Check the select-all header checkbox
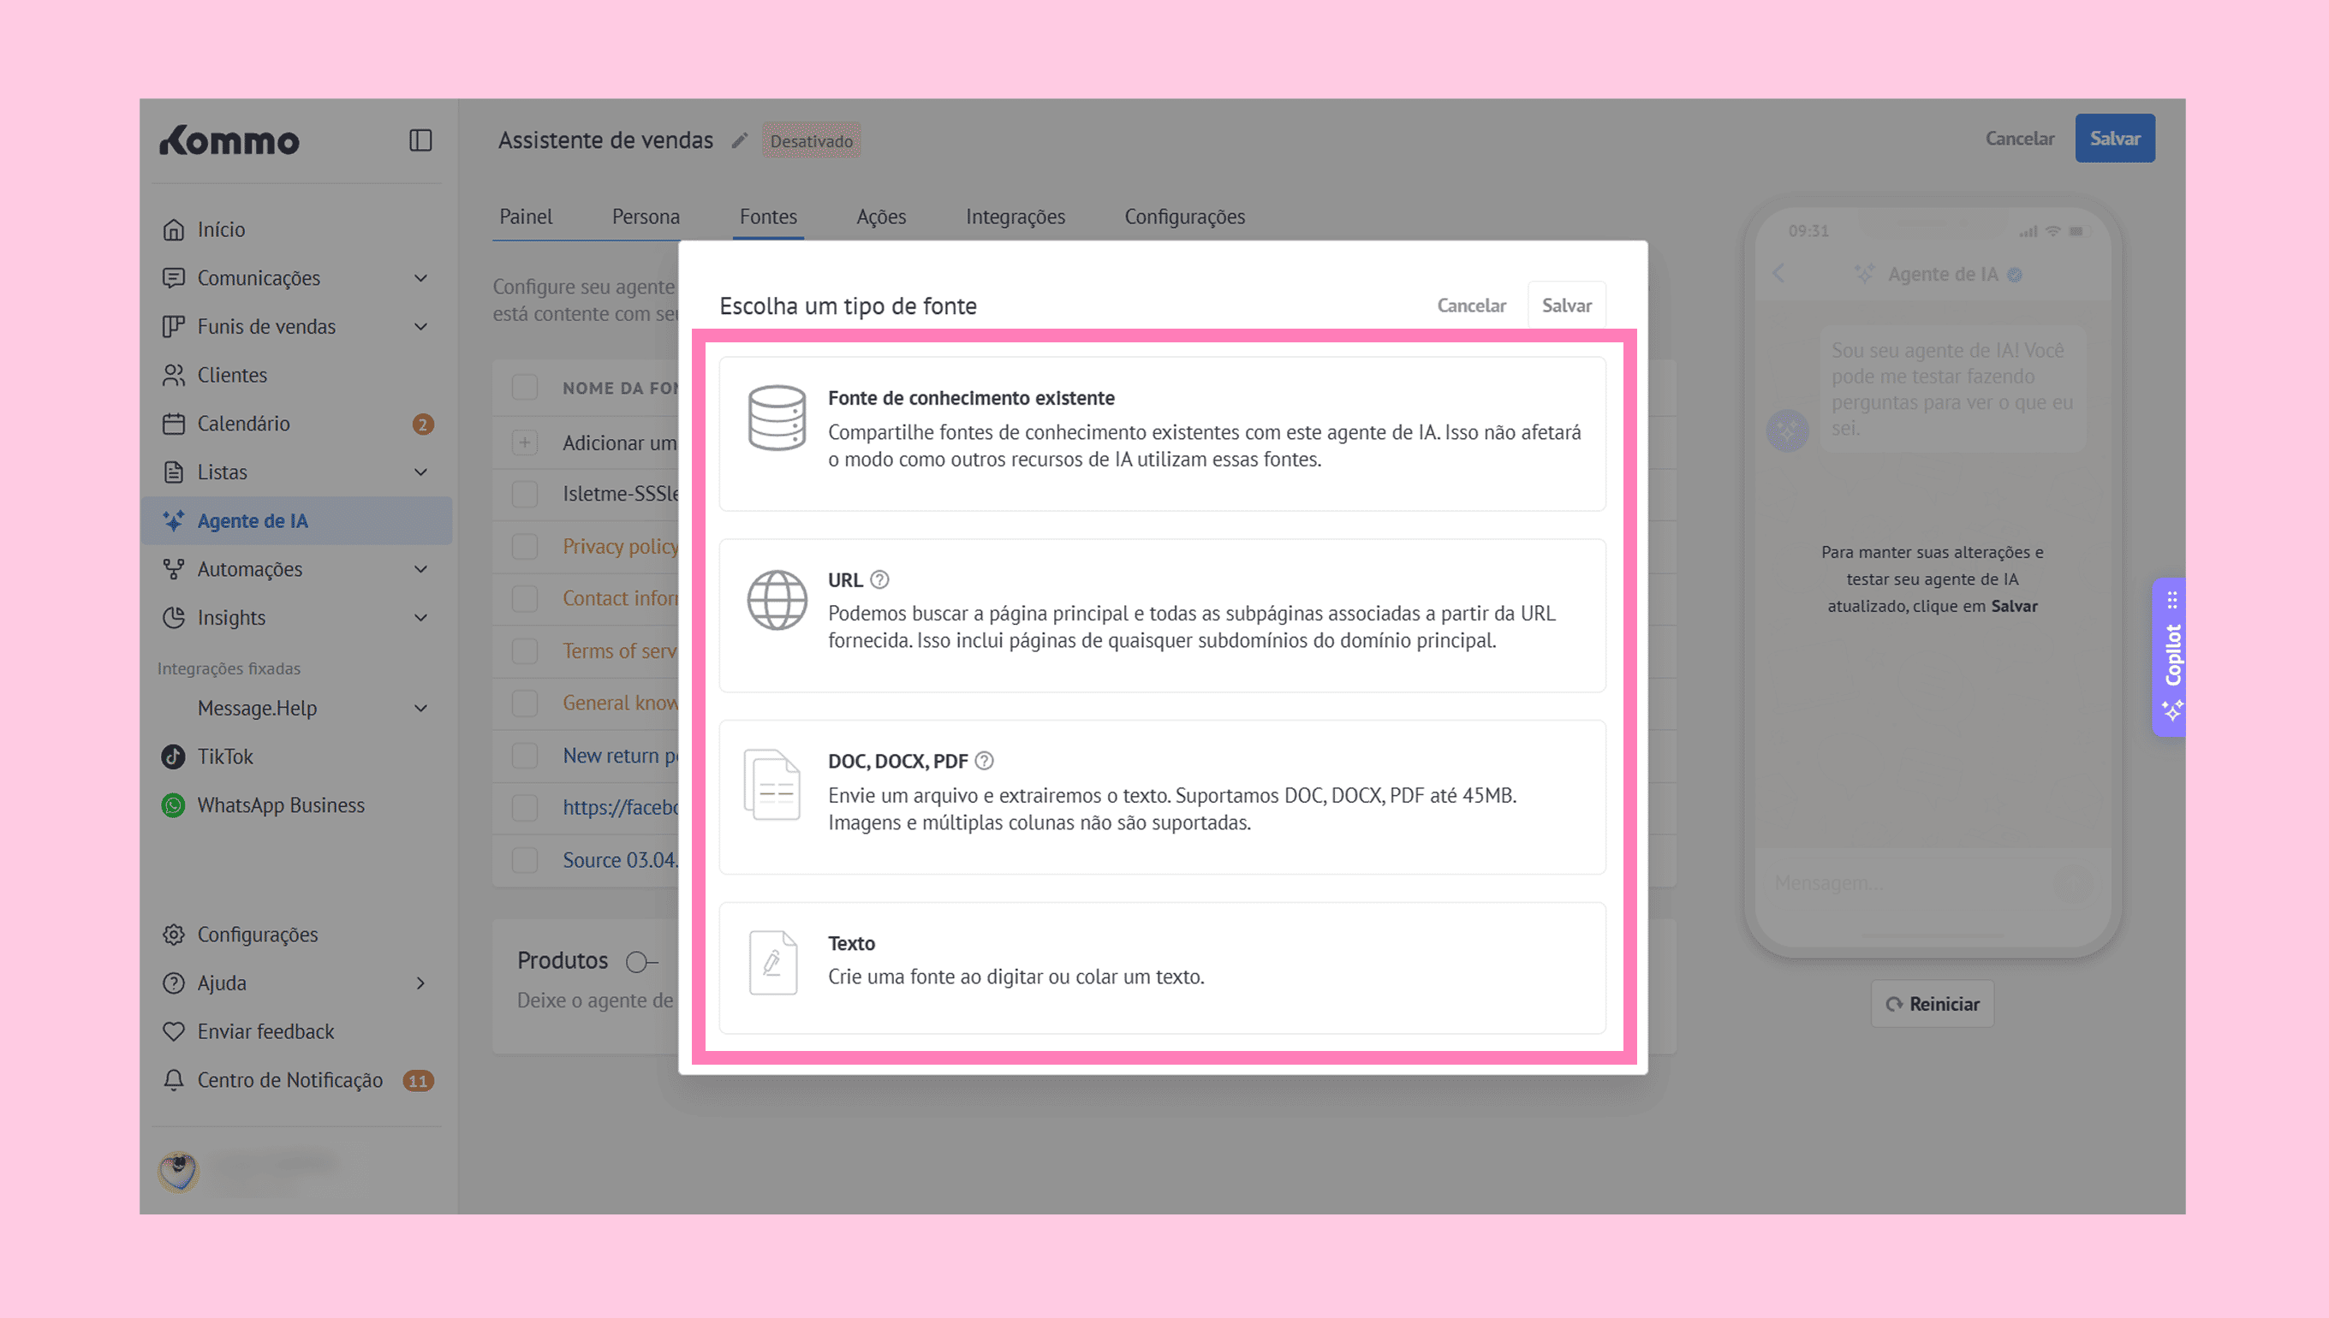The image size is (2329, 1318). tap(524, 388)
